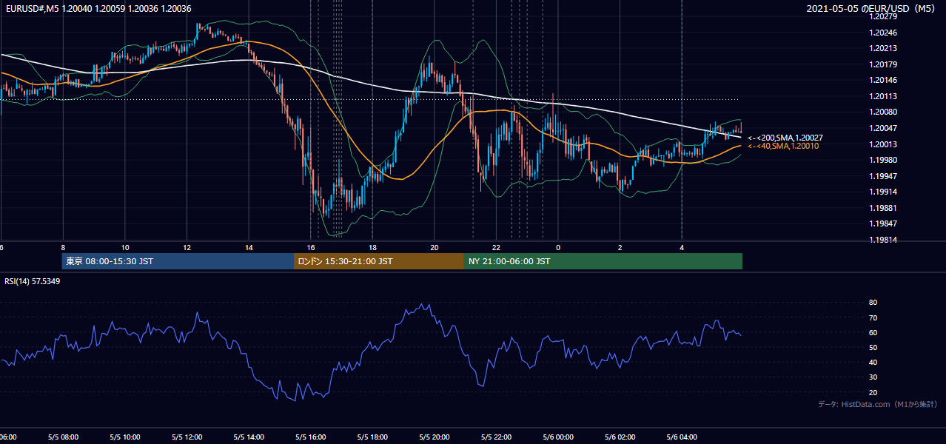
Task: Click the hour 18 tick on price chart axis
Action: 372,247
